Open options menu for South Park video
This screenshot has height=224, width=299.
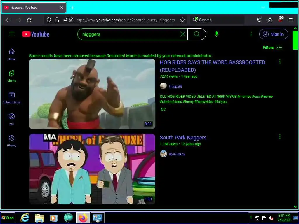[x=280, y=136]
